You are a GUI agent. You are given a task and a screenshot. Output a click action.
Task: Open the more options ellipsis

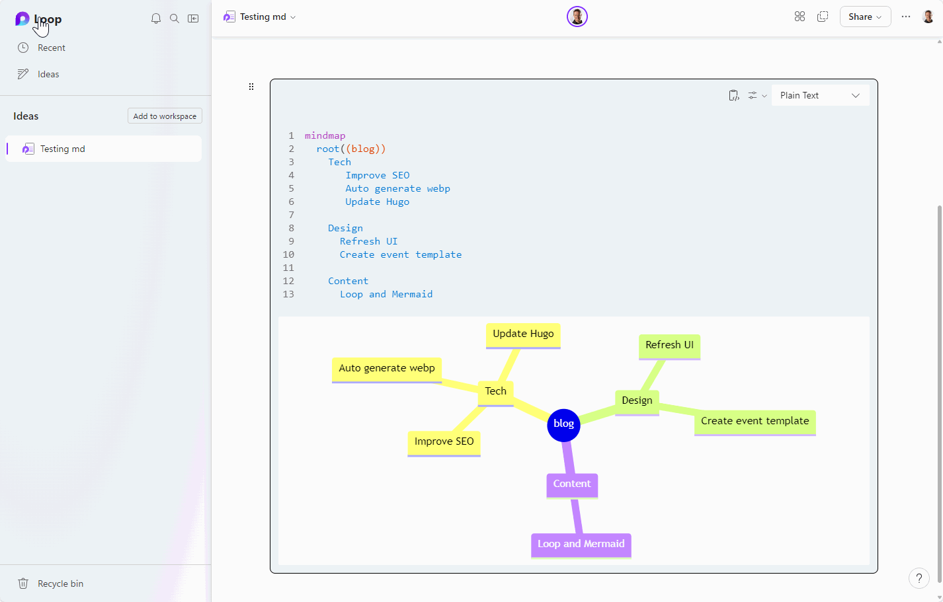[906, 17]
